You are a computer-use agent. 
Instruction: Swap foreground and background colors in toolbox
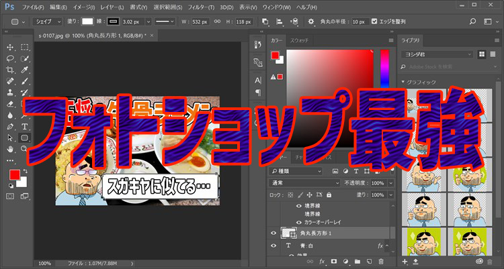(25, 172)
